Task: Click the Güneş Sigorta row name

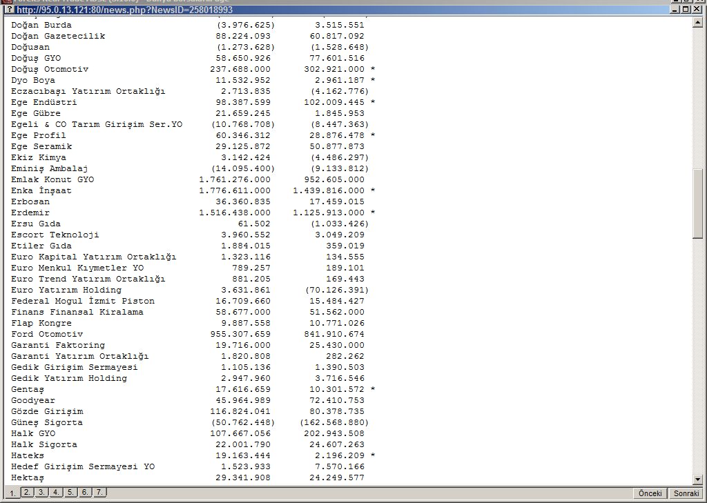Action: [x=48, y=423]
